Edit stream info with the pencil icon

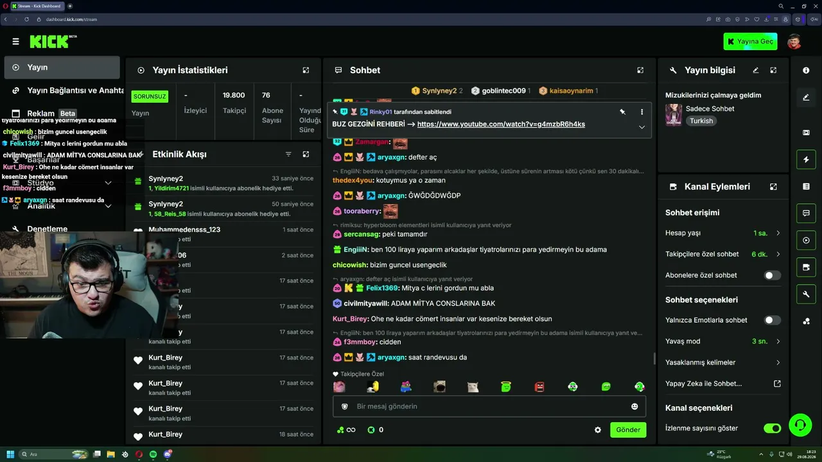[756, 70]
